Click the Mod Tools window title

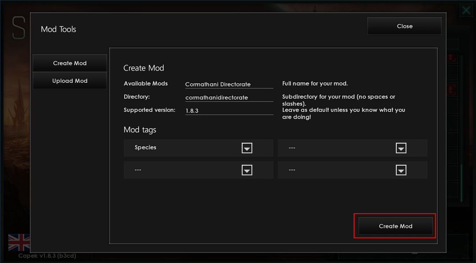59,30
